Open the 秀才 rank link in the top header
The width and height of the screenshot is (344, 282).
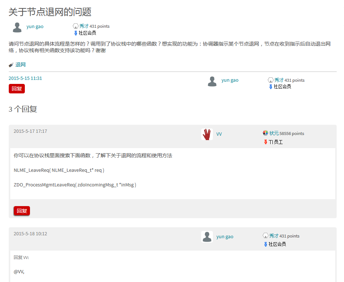click(x=84, y=26)
